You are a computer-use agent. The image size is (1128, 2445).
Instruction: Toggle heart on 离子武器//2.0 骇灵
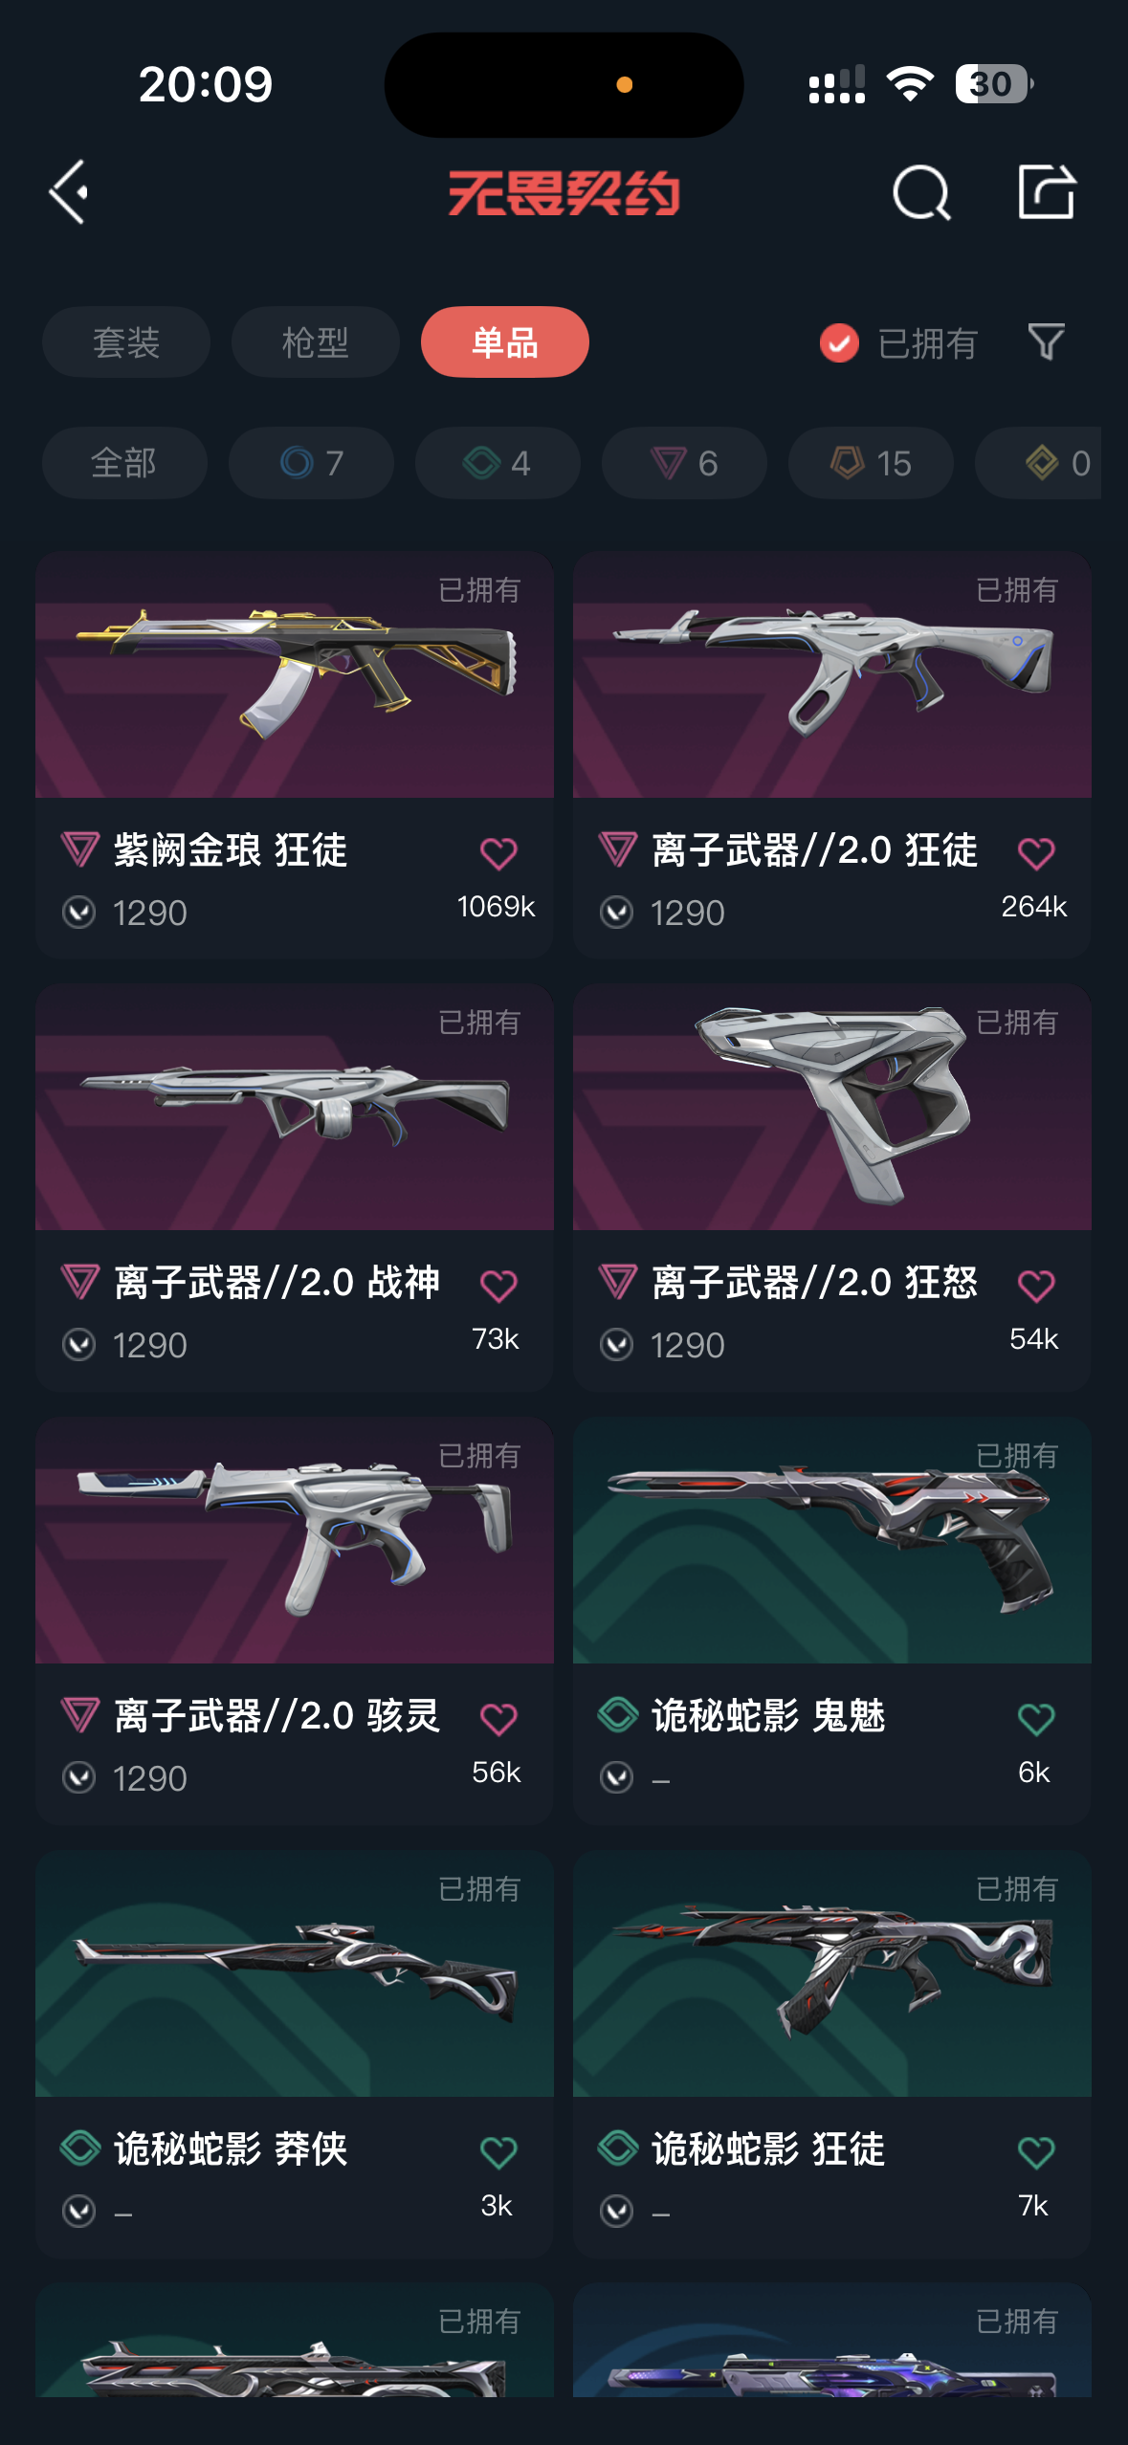coord(498,1719)
